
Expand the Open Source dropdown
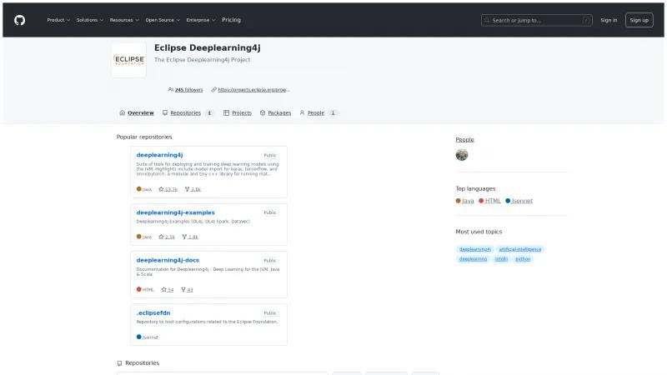(163, 20)
